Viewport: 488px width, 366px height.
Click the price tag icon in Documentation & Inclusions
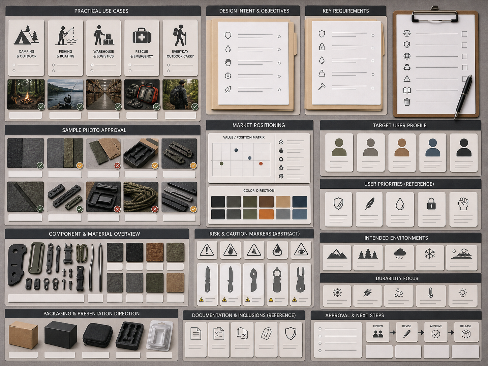[266, 334]
